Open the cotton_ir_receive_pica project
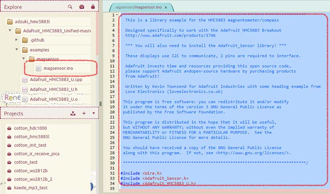This screenshot has width=330, height=194. coord(37,154)
